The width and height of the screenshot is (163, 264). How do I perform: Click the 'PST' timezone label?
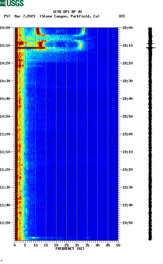click(7, 16)
